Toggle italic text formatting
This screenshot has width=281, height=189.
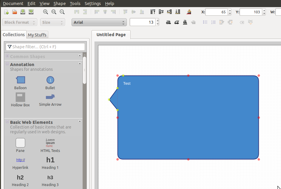[177, 22]
